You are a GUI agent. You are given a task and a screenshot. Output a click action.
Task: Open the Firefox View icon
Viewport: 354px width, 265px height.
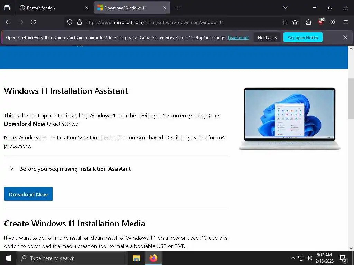(7, 8)
